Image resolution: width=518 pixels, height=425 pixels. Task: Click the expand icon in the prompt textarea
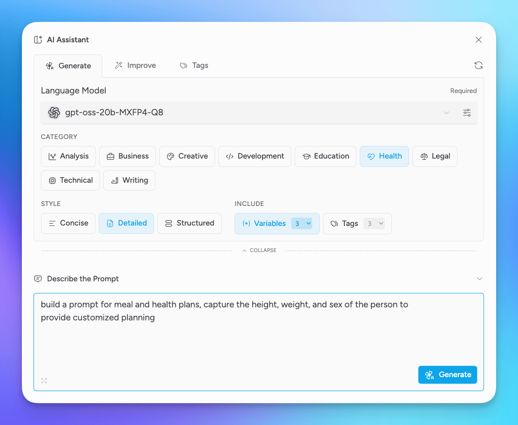click(44, 381)
